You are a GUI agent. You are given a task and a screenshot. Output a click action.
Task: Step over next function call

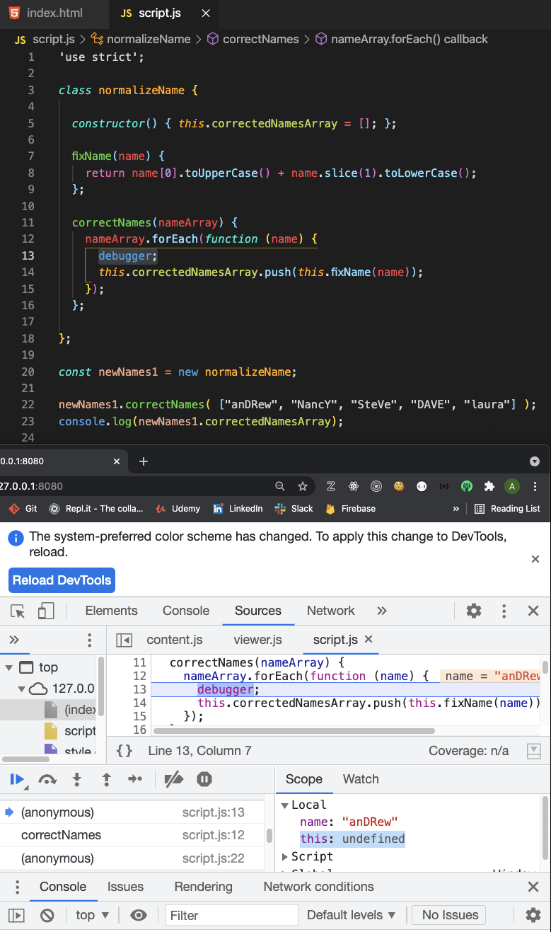(47, 779)
